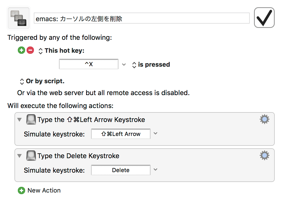This screenshot has width=284, height=214.
Task: Open keystroke dropdown next to ⇧⌘Left Arrow
Action: point(155,133)
